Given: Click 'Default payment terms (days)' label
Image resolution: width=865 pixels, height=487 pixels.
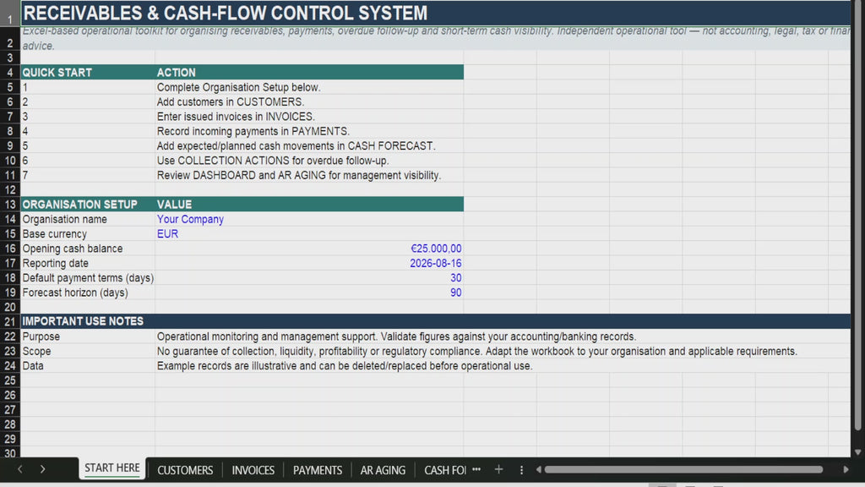Looking at the screenshot, I should 88,277.
